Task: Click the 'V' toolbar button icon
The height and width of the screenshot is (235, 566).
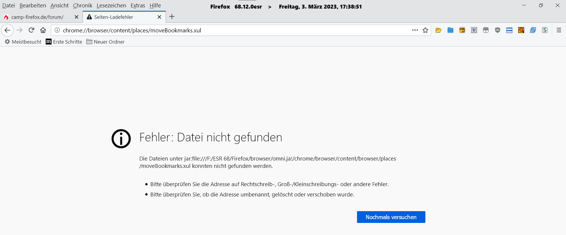Action: click(474, 30)
